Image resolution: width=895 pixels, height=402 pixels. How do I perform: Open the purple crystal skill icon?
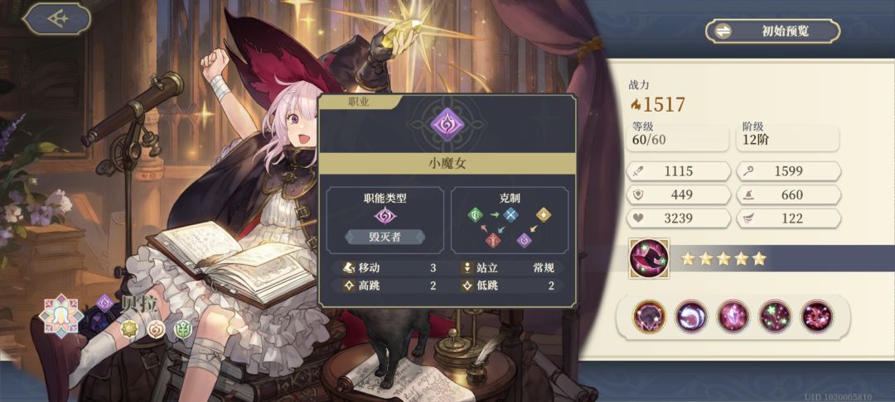click(x=733, y=317)
